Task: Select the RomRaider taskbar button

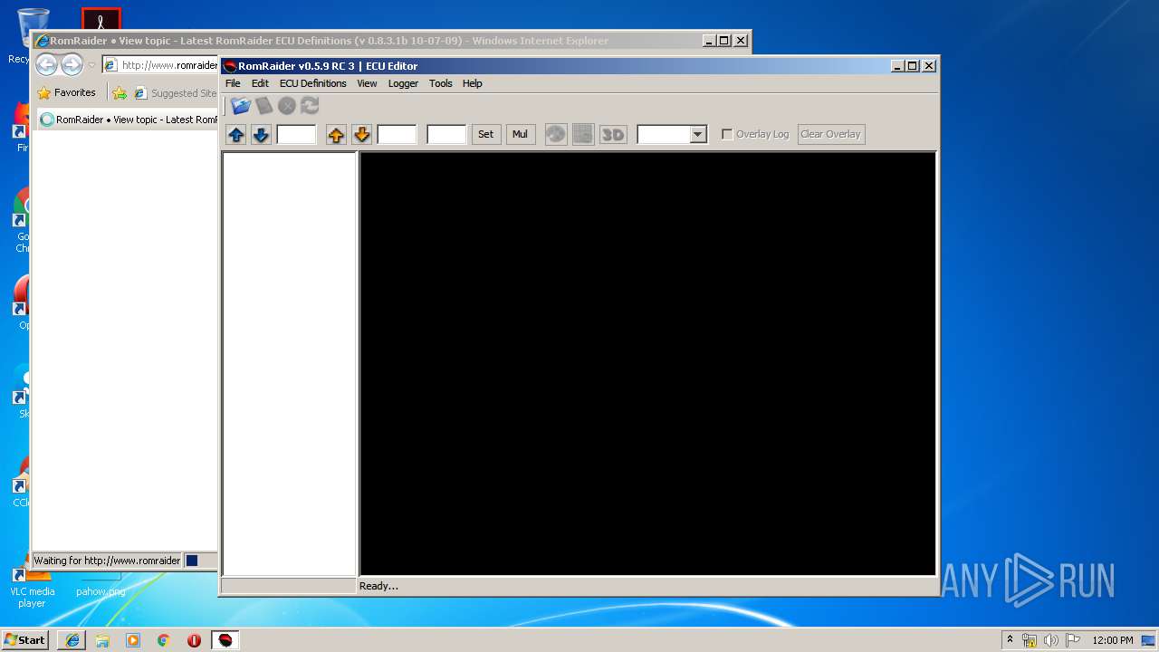Action: pyautogui.click(x=225, y=640)
